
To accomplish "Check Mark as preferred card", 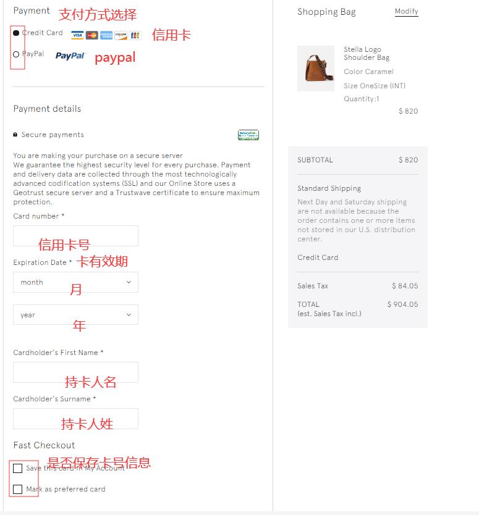I will point(17,489).
